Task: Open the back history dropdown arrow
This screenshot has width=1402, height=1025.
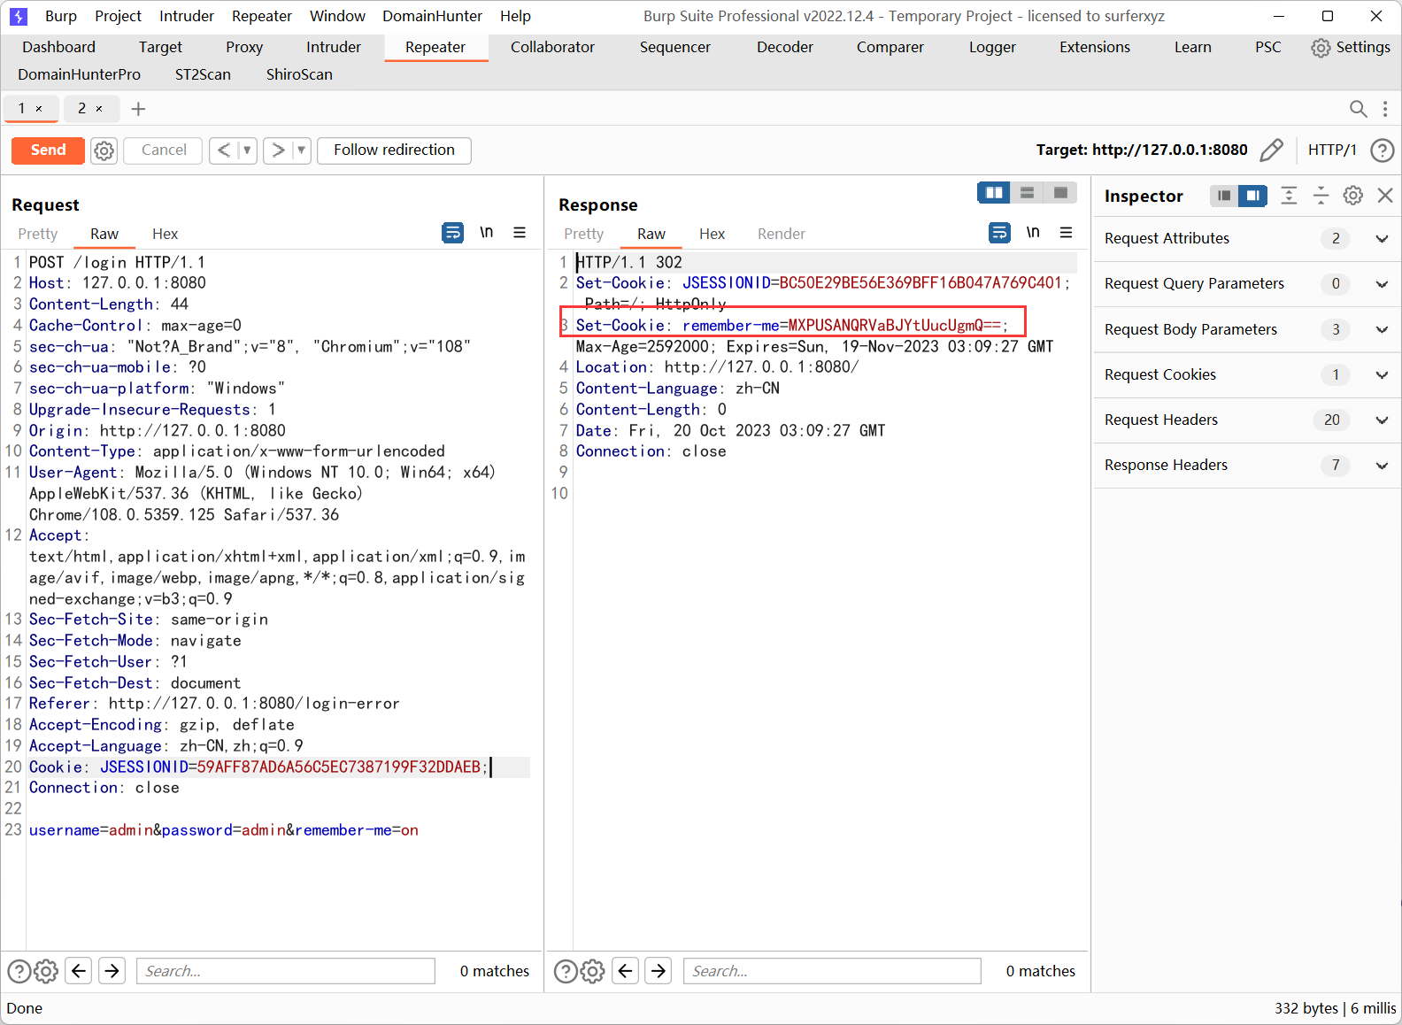Action: pos(247,150)
